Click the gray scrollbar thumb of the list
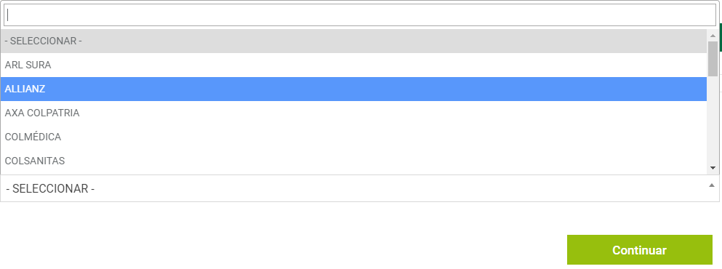722x269 pixels. pos(713,58)
